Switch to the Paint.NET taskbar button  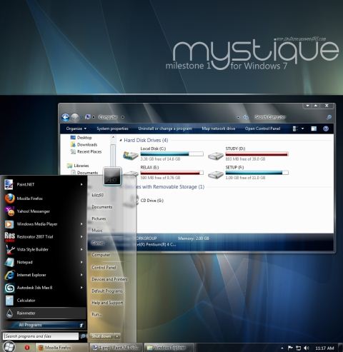coord(116,348)
